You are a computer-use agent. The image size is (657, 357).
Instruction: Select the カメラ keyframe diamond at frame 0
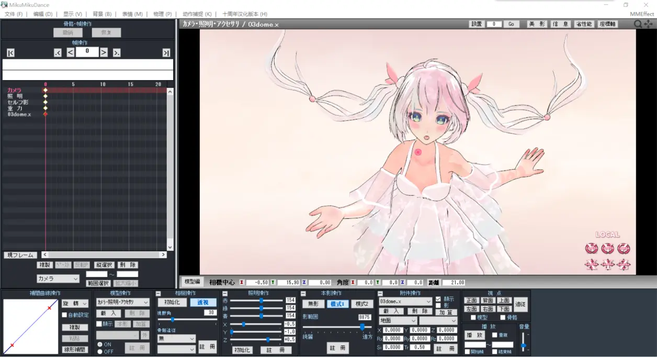46,90
